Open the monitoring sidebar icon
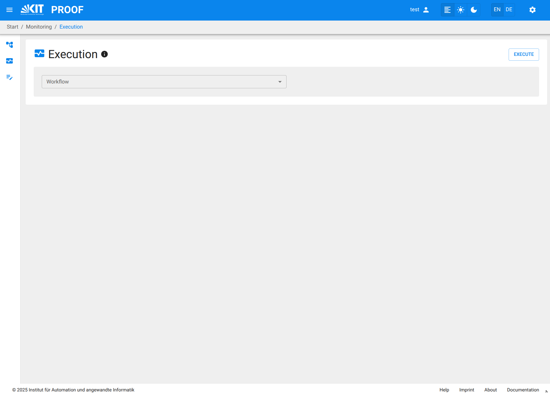 pos(10,61)
